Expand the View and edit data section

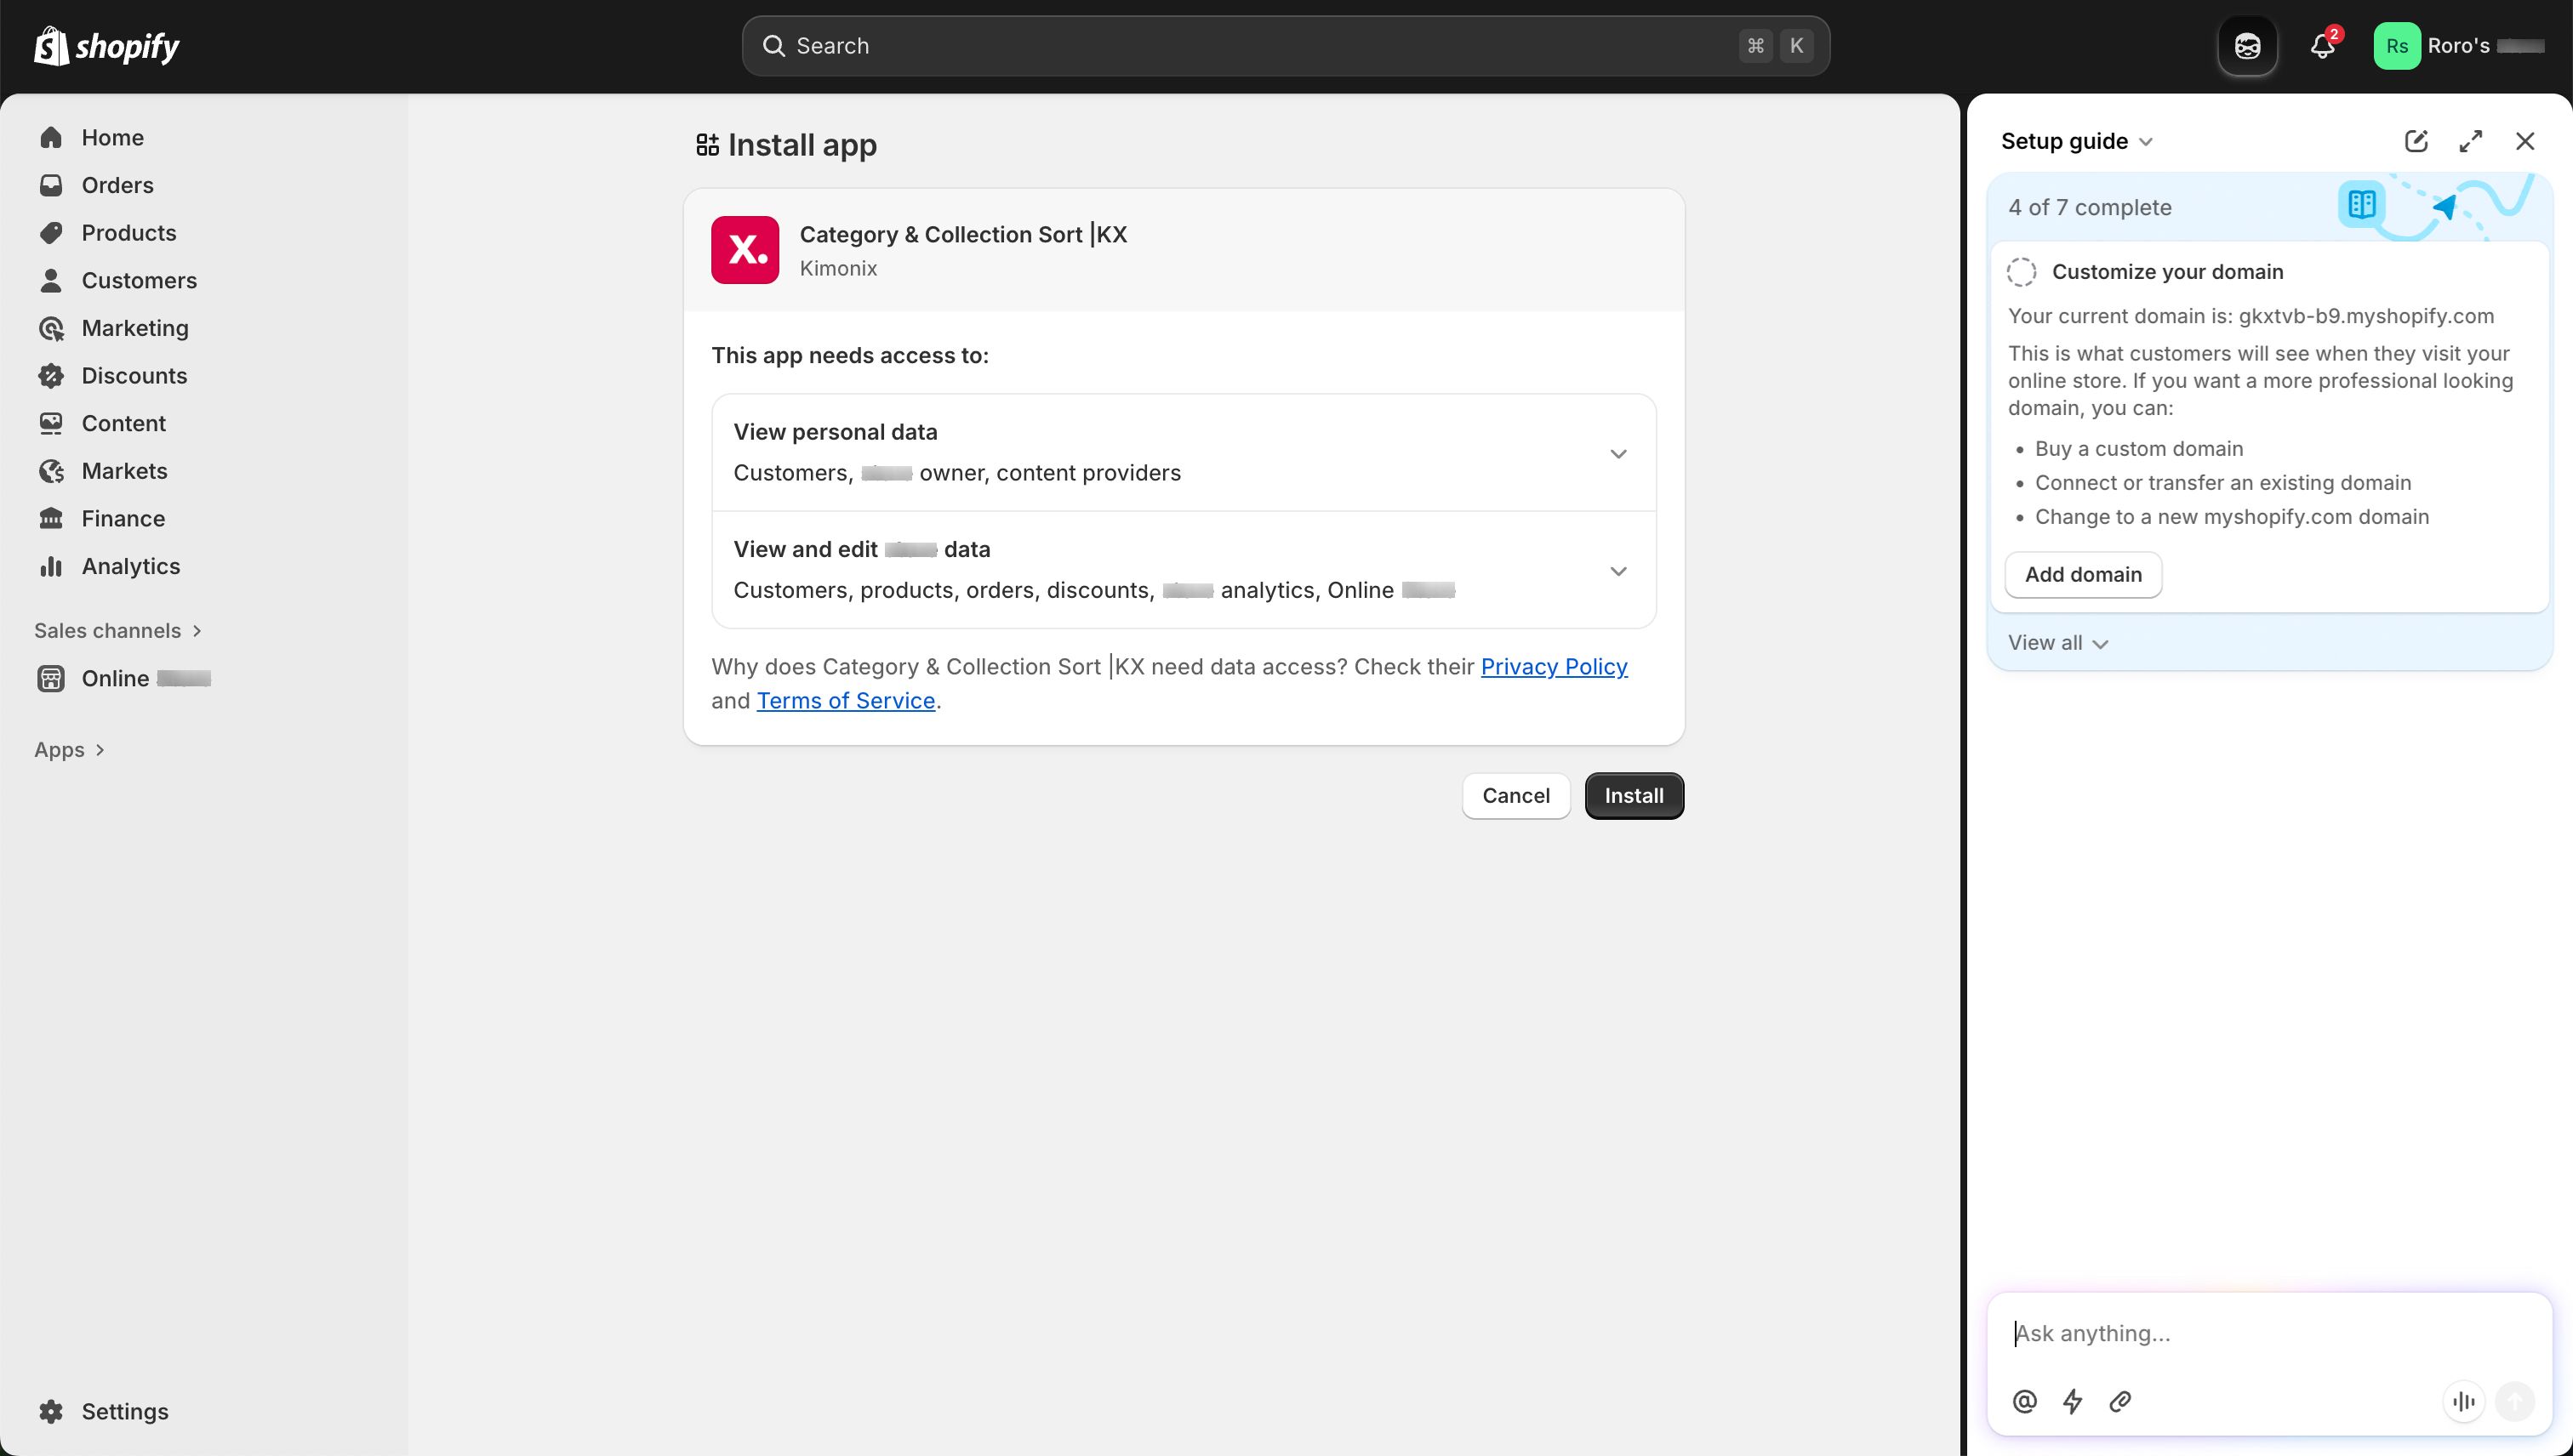pos(1617,570)
